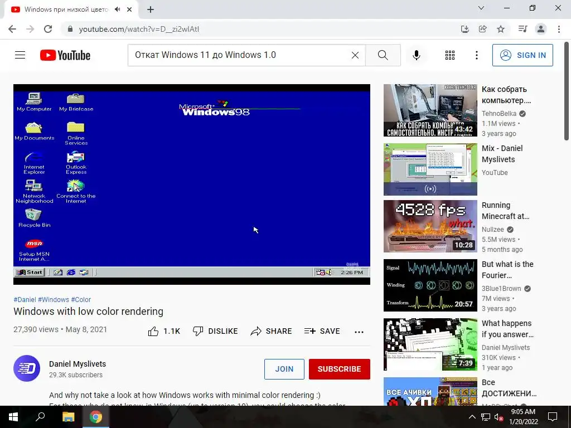Open File Explorer from taskbar
This screenshot has height=428, width=571.
tap(68, 417)
